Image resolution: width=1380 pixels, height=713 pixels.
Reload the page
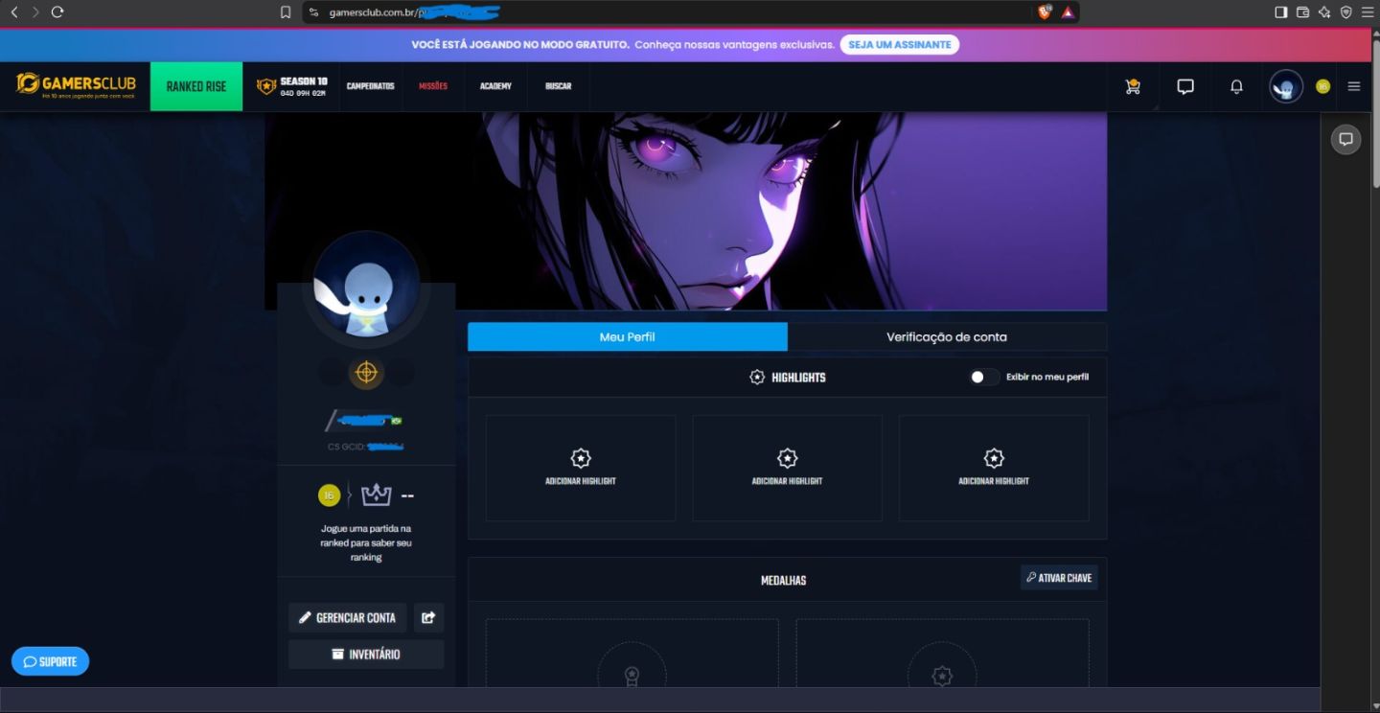[x=57, y=12]
